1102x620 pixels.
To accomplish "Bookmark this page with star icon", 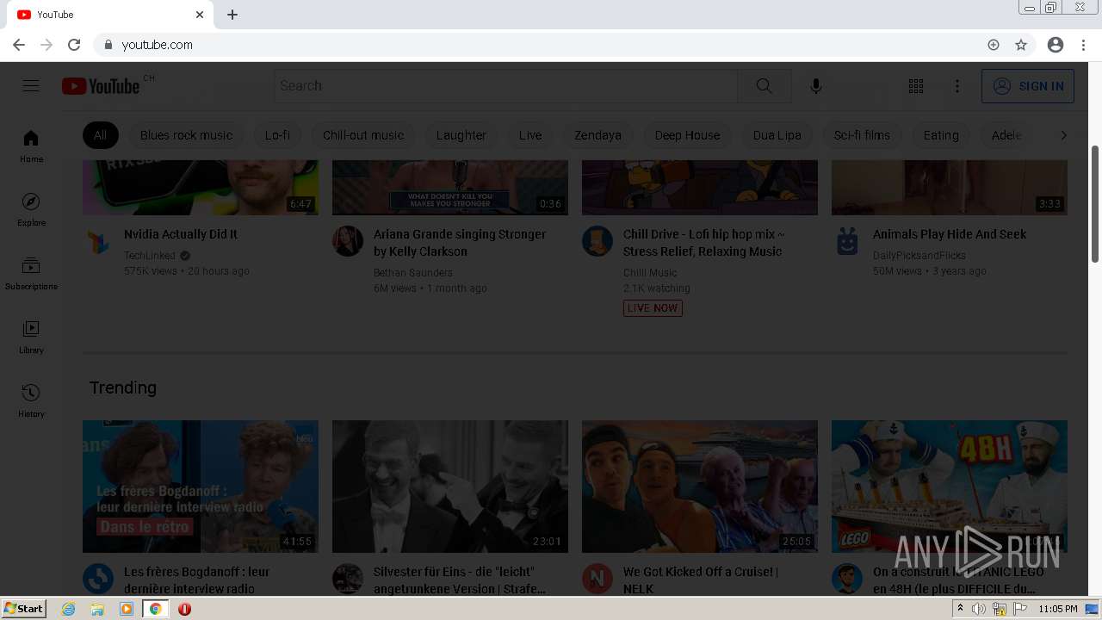I will pos(1021,45).
